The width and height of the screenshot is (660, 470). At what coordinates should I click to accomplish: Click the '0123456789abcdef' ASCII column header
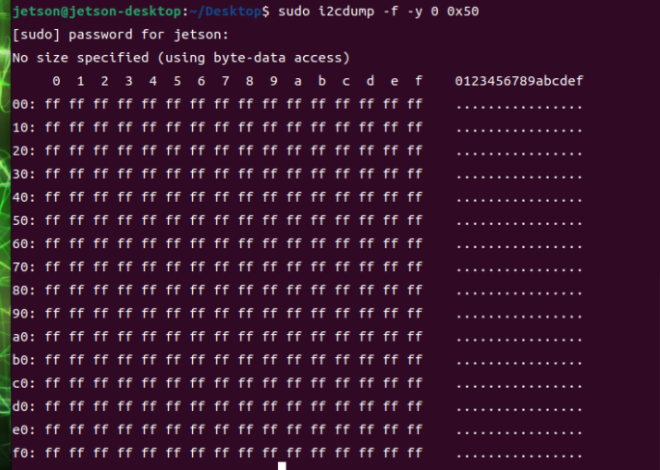pyautogui.click(x=519, y=81)
